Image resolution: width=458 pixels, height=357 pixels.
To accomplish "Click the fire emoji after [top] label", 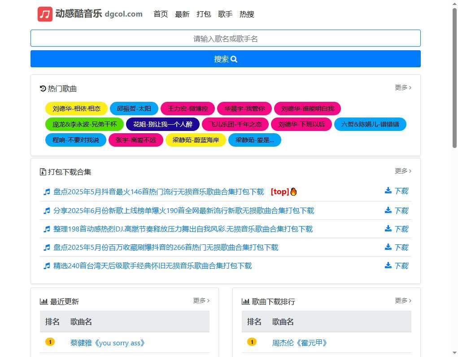I will tap(294, 191).
